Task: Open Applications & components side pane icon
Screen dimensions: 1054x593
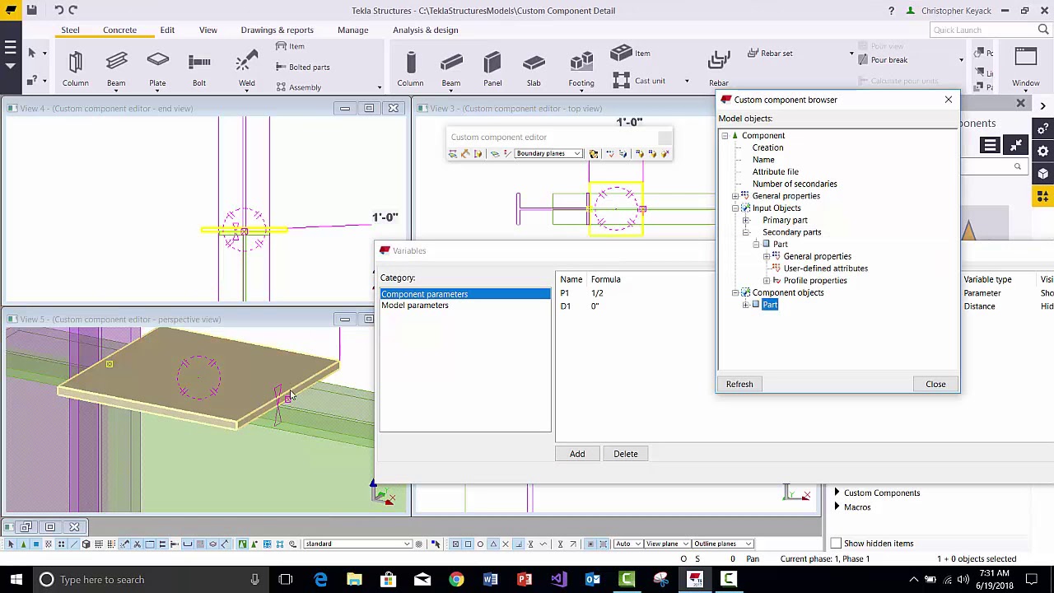Action: tap(1043, 196)
